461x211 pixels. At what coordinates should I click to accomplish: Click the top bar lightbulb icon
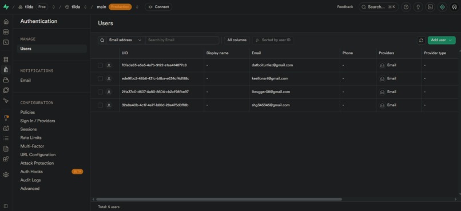[418, 7]
